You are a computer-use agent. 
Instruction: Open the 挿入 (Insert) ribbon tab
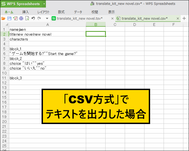(25, 12)
